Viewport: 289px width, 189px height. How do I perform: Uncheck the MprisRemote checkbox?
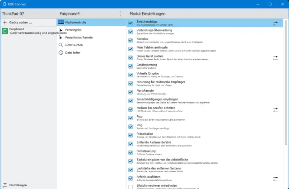point(131,92)
